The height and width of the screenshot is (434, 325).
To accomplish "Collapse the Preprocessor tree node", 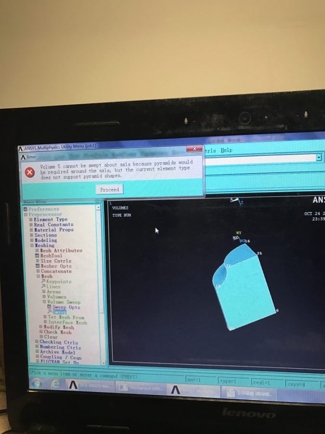I will click(26, 215).
